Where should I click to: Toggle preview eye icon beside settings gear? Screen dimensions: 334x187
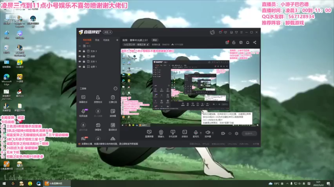pos(230,133)
